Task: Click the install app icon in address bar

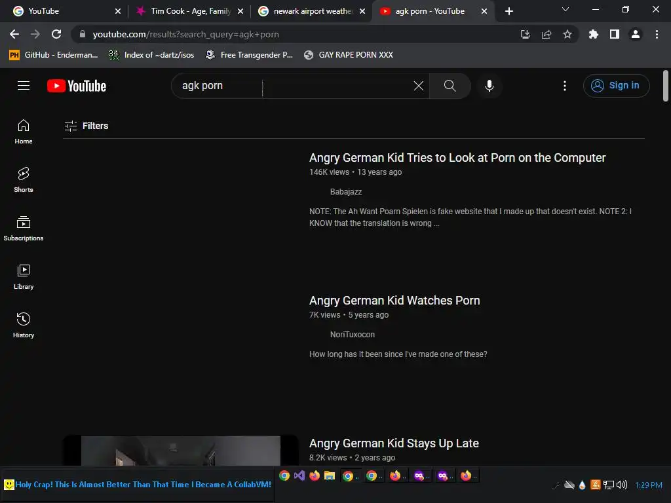Action: (525, 34)
